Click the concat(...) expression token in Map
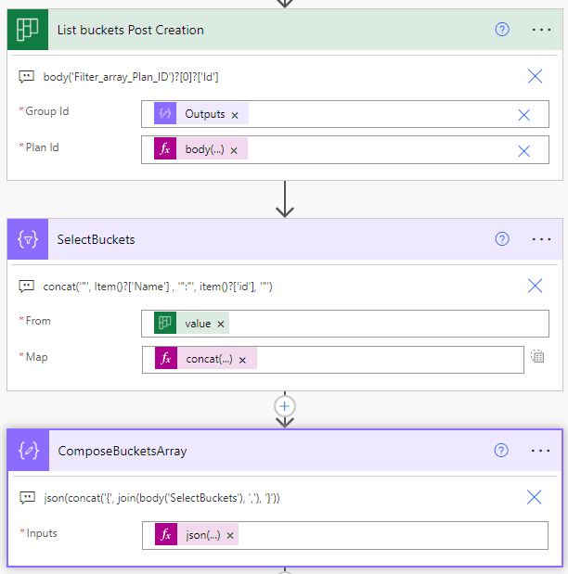This screenshot has width=568, height=574. (208, 360)
